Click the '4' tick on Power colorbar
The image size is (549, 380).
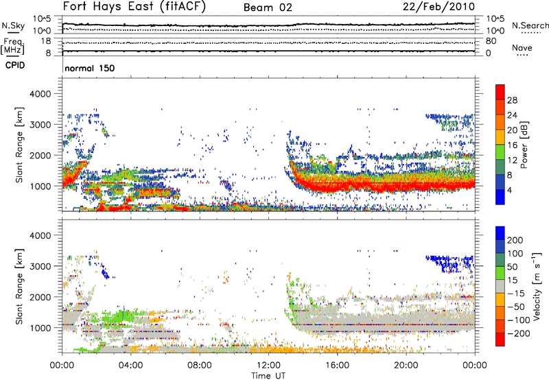509,190
